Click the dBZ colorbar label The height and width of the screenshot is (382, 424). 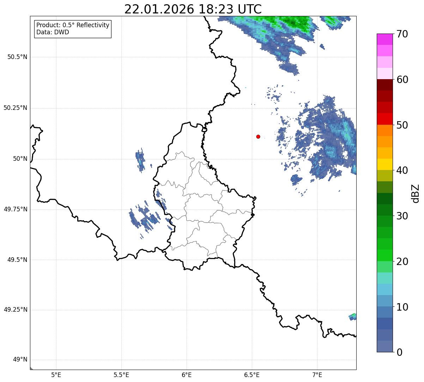point(416,193)
